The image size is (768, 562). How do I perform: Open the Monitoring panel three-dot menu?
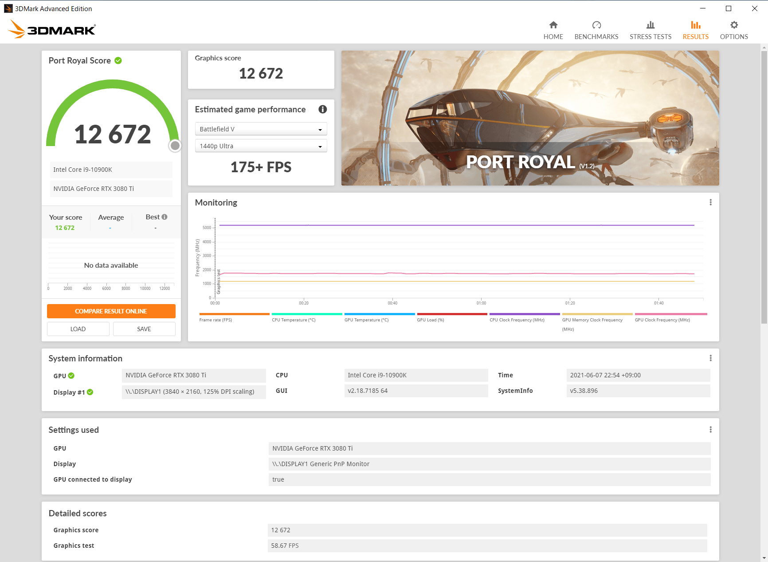(x=710, y=202)
